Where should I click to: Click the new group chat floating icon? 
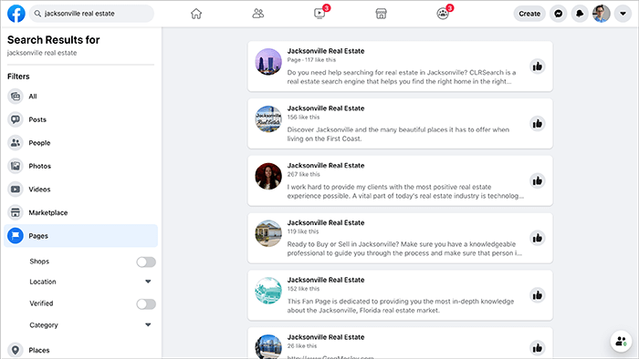621,341
